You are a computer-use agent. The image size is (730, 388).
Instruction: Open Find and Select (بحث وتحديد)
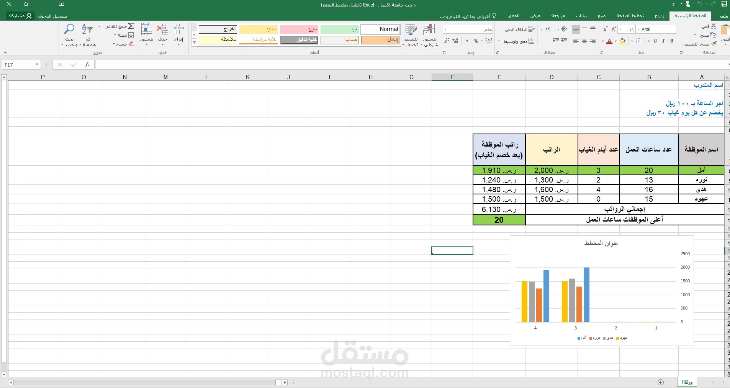pos(69,35)
